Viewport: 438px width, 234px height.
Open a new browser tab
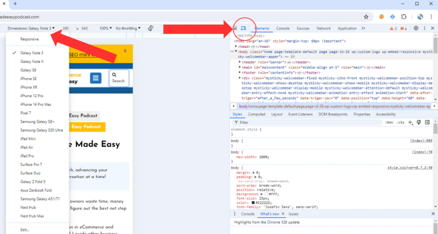coord(15,3)
